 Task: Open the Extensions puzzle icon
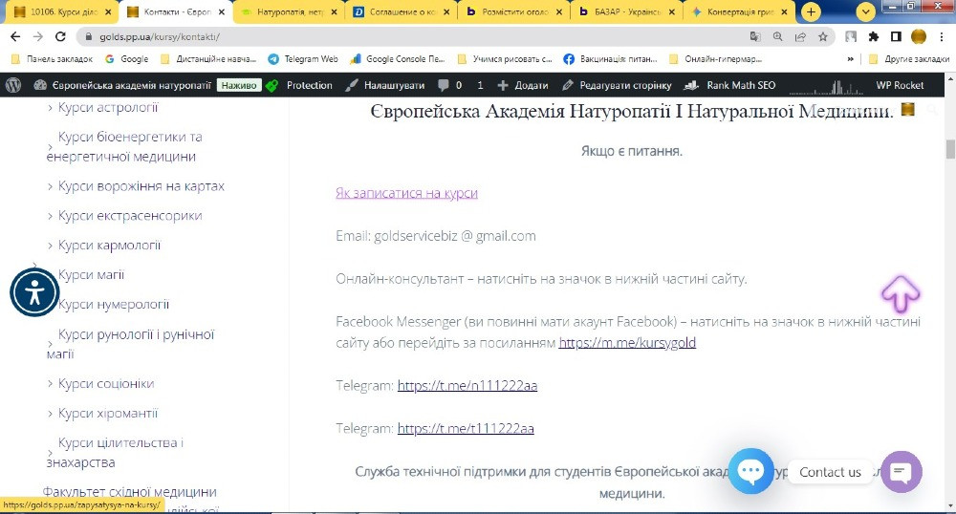tap(873, 36)
